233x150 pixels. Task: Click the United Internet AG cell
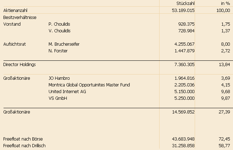67,91
